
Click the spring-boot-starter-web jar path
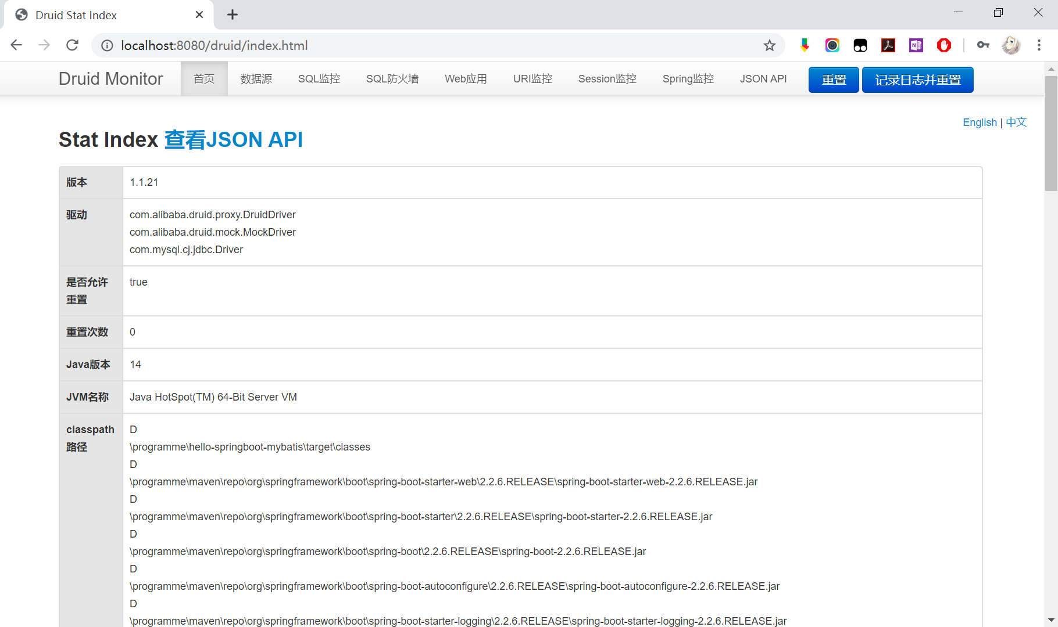(444, 482)
